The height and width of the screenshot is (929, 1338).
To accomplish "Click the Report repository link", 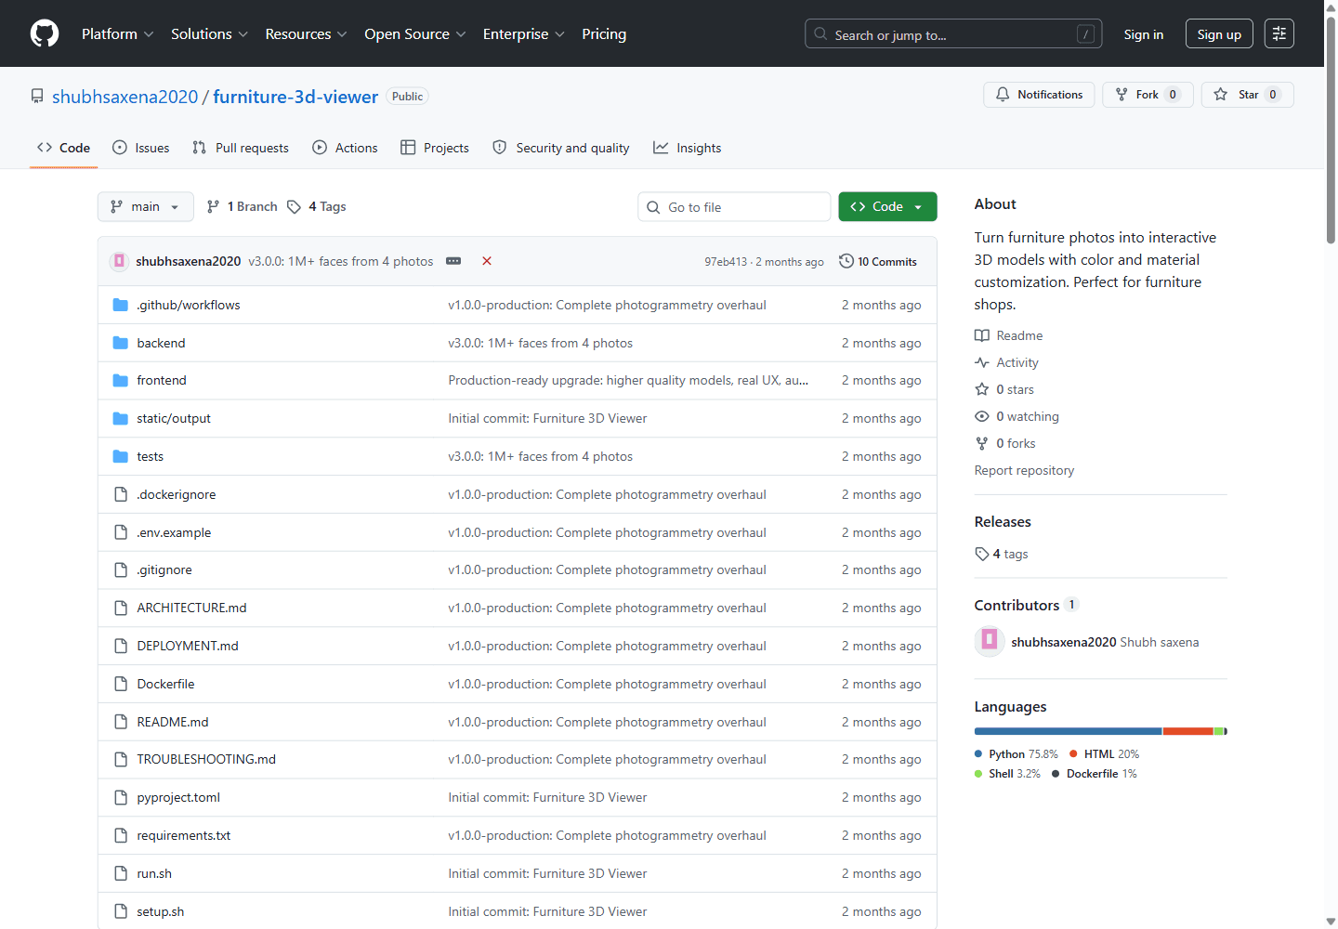I will pos(1024,470).
